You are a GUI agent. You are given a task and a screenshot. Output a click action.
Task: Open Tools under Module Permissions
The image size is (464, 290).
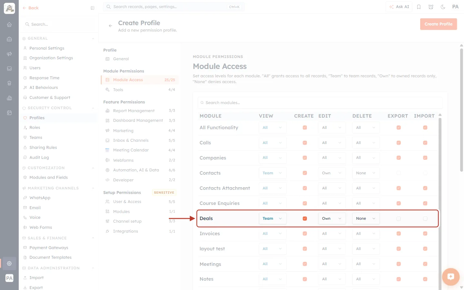pyautogui.click(x=140, y=90)
